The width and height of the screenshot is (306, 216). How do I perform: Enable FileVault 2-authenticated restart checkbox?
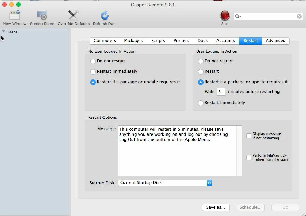pyautogui.click(x=248, y=157)
